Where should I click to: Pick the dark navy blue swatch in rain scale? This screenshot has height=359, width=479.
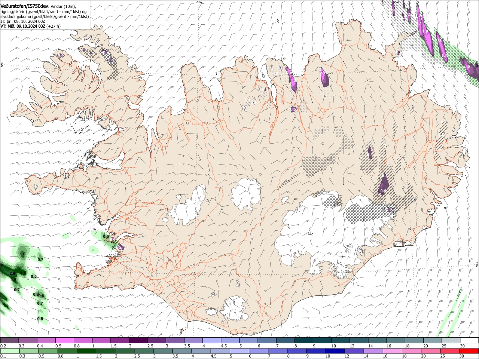click(x=335, y=351)
